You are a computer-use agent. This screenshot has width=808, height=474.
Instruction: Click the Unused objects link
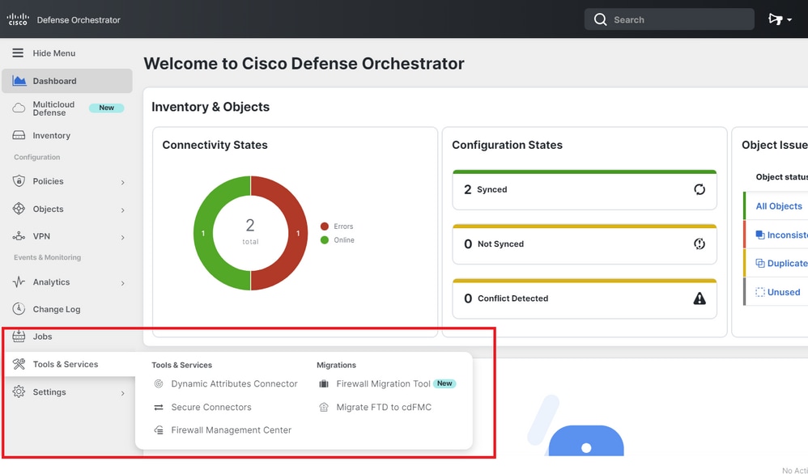(783, 292)
